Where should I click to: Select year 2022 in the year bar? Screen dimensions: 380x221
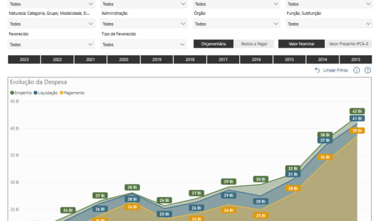point(57,59)
